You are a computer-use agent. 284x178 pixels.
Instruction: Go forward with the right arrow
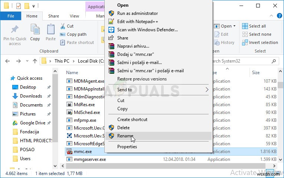pyautogui.click(x=18, y=61)
